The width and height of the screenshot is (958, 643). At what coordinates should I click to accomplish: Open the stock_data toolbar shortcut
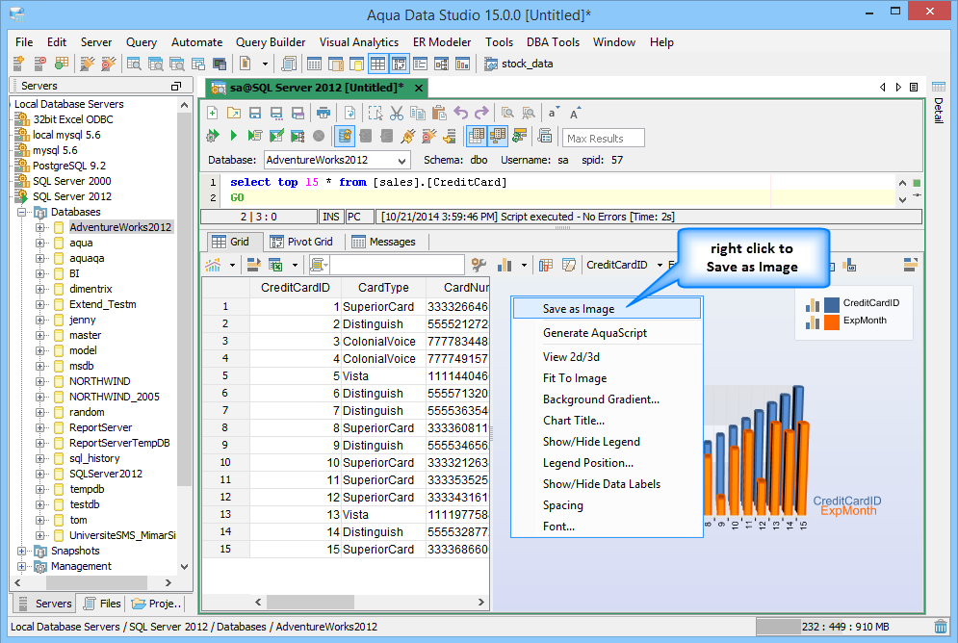click(519, 64)
